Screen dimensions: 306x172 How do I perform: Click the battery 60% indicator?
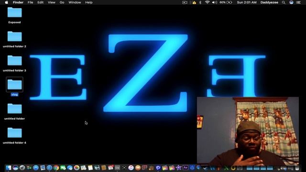(x=226, y=2)
